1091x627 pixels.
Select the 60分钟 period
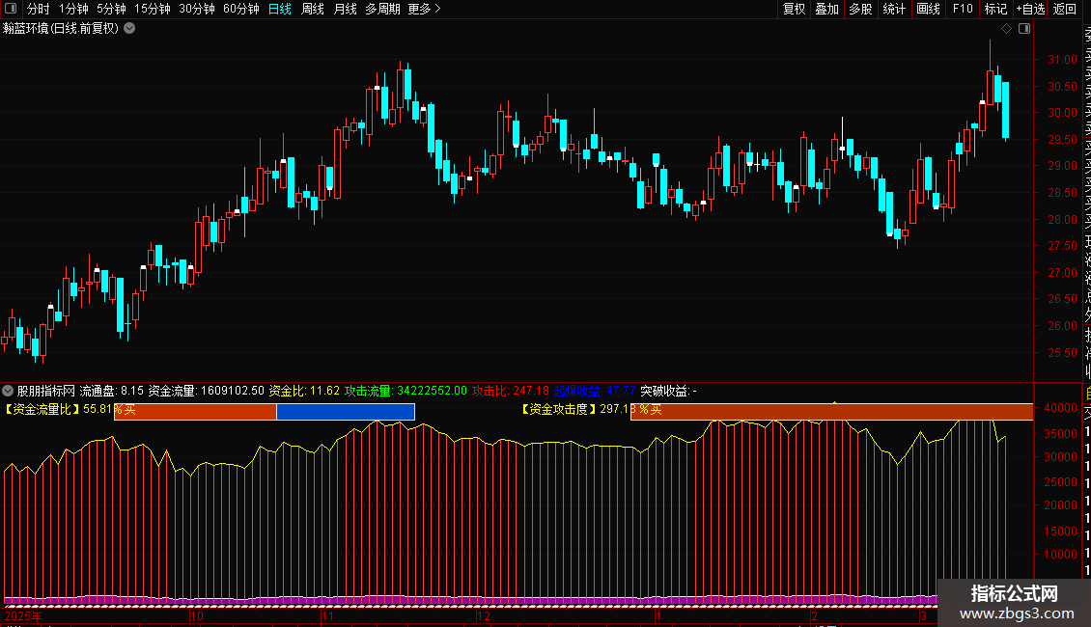241,9
